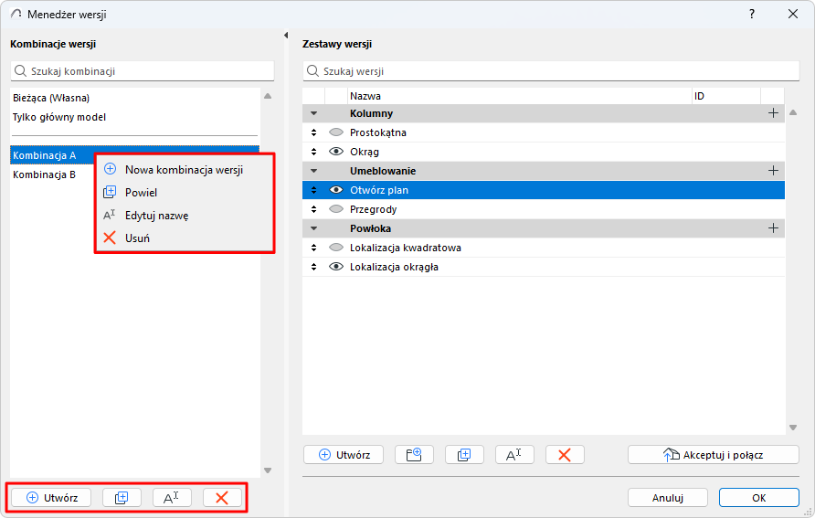Click Akceptuj i połącz button

(x=713, y=455)
